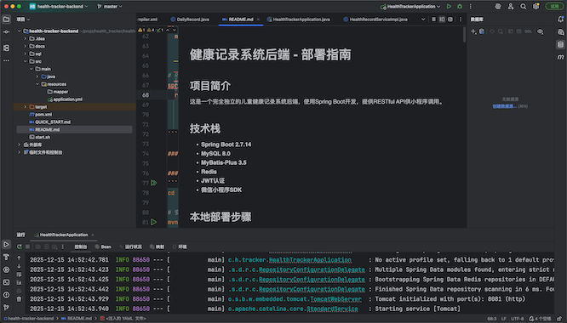Screen dimensions: 567x323
Task: Toggle soft-wrap in the run console
Action: 20,275
